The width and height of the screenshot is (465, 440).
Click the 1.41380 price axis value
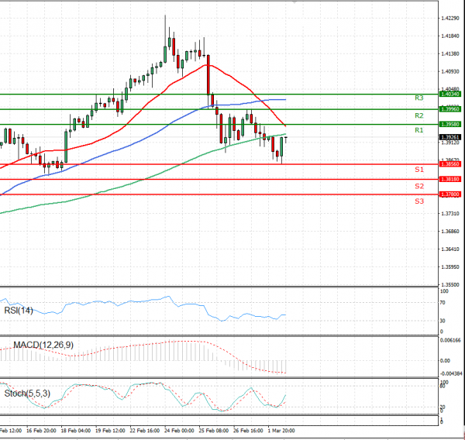tap(450, 54)
